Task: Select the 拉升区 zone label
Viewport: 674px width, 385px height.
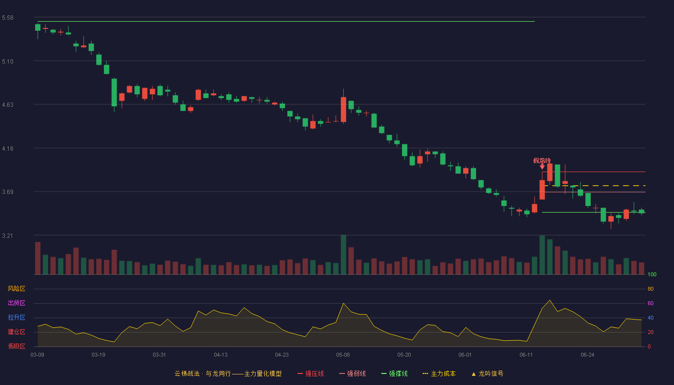Action: pyautogui.click(x=17, y=318)
